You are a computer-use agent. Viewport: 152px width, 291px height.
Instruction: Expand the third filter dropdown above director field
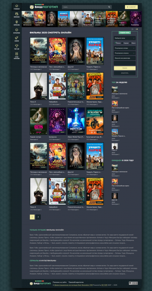point(125,53)
